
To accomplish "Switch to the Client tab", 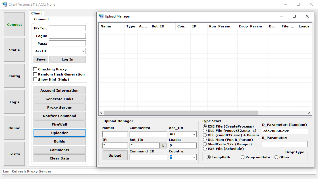I will pos(36,13).
